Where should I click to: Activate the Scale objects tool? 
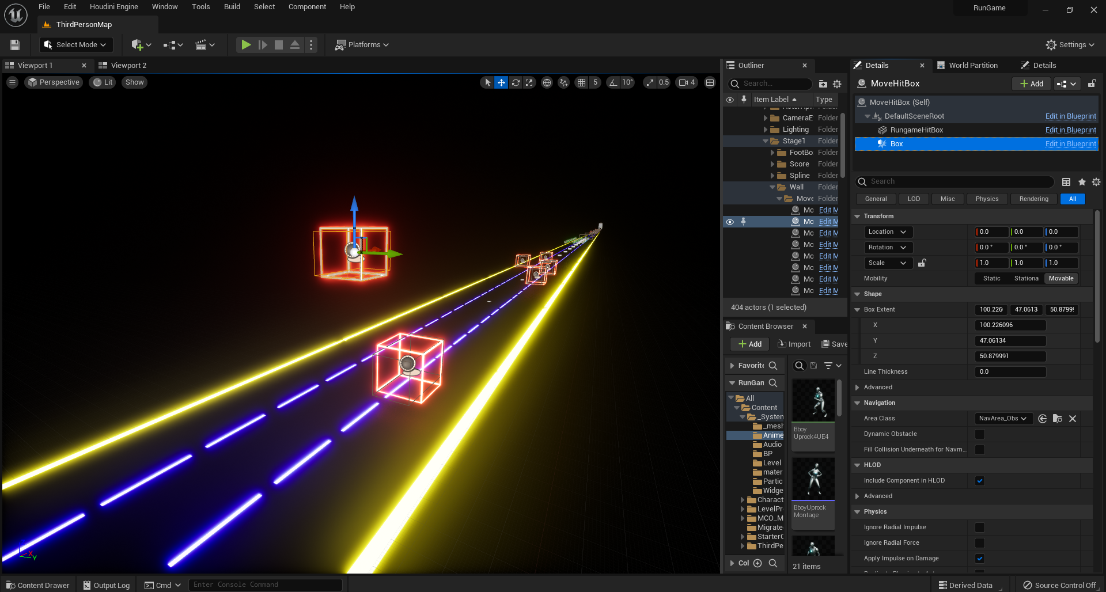tap(529, 82)
